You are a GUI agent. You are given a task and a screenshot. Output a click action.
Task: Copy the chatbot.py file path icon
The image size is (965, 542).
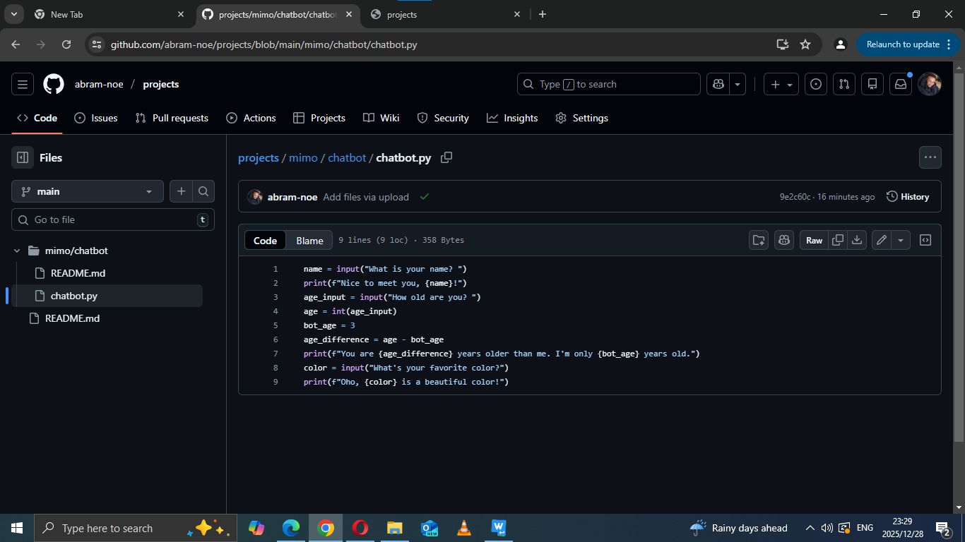coord(446,158)
